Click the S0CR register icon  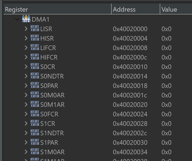coord(35,66)
